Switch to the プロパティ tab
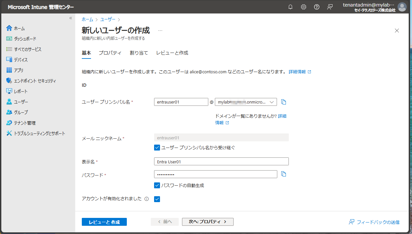 click(110, 53)
